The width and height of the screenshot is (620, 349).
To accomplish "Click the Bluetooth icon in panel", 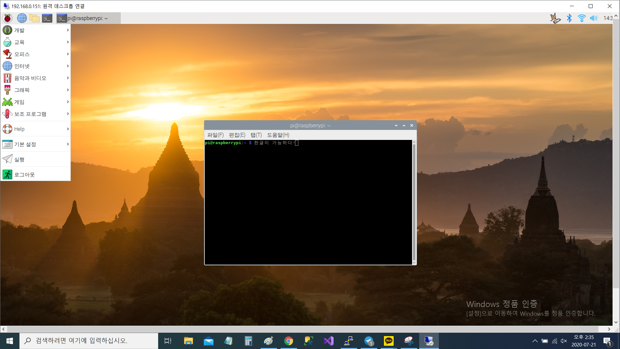I will coord(569,18).
